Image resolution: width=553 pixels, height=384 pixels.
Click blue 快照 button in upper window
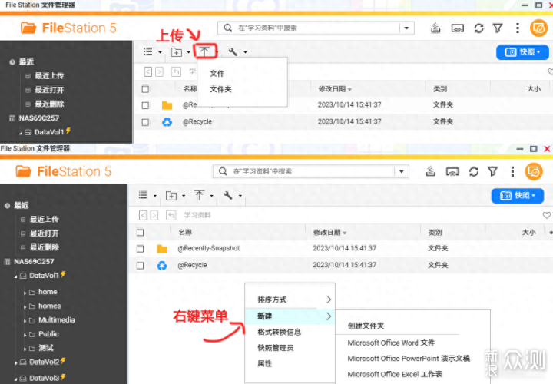(523, 52)
